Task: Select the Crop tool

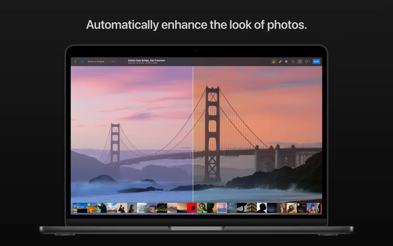Action: (293, 61)
